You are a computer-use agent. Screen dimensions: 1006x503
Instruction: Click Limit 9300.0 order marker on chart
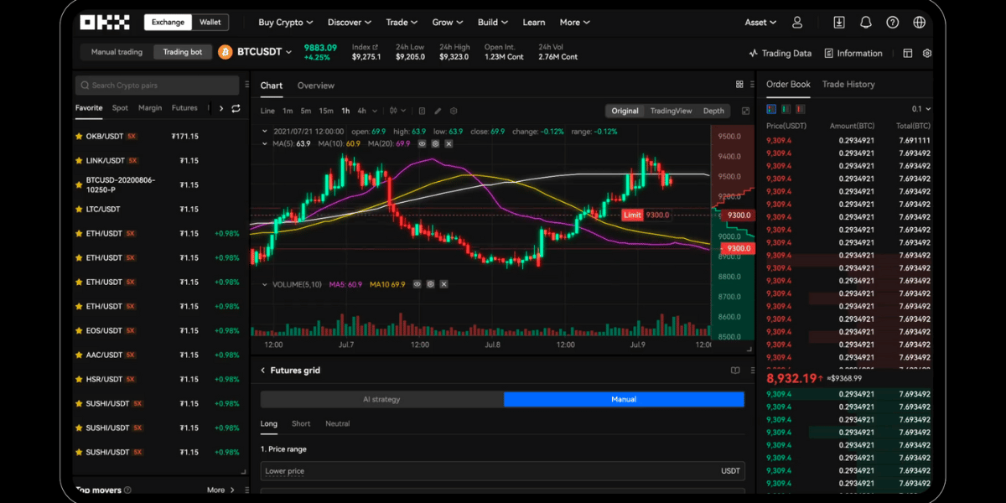646,215
